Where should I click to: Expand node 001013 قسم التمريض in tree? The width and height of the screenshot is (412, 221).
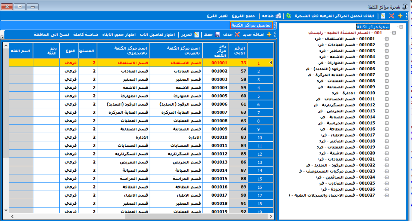387,111
